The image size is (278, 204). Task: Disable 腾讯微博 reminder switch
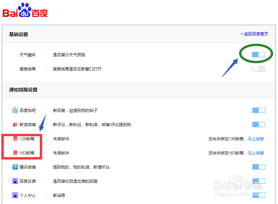(258, 167)
